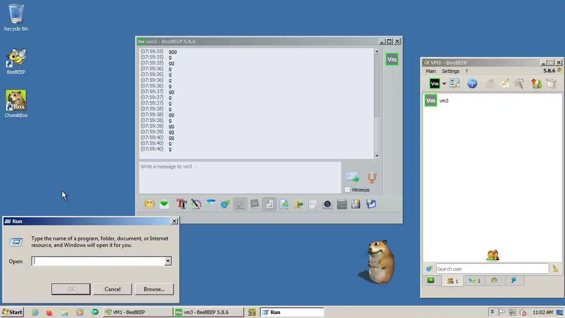Switch to the blue ribbon tab in VM1
The height and width of the screenshot is (318, 565).
coord(514,280)
